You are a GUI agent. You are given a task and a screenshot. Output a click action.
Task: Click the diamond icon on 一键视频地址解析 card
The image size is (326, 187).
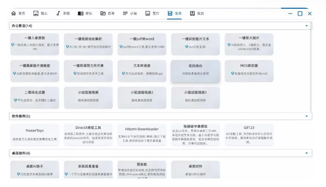point(68,47)
